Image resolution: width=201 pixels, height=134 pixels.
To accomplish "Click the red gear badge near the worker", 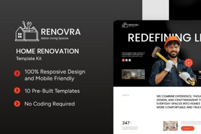I will tap(188, 63).
